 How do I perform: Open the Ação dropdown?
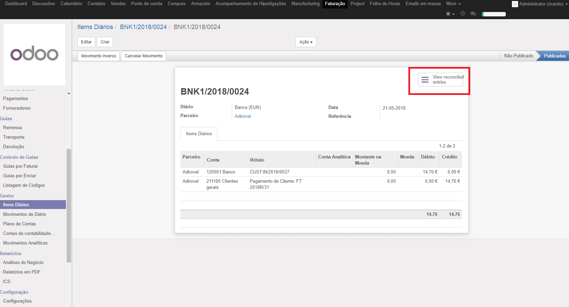pos(306,42)
